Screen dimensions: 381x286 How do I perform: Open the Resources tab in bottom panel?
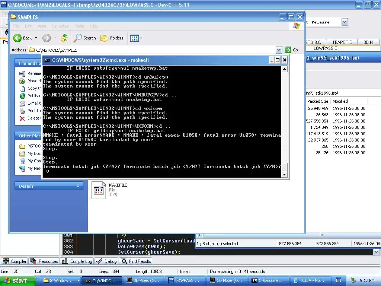point(44,261)
